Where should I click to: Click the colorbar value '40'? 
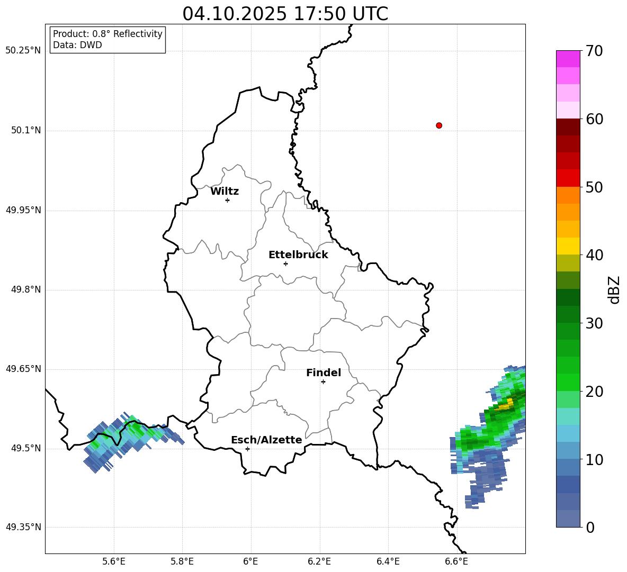point(594,255)
